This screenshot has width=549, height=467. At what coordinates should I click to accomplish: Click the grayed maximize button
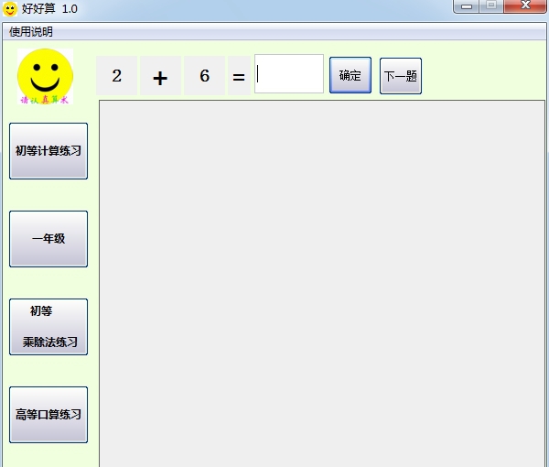point(491,6)
